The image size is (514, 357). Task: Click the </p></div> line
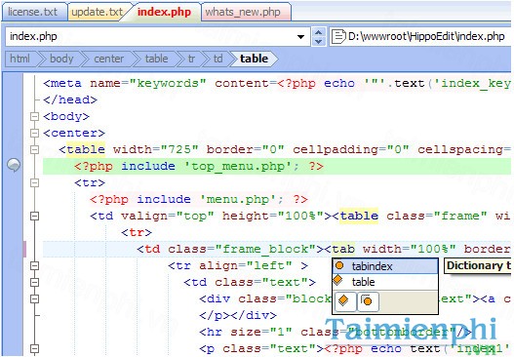point(238,316)
